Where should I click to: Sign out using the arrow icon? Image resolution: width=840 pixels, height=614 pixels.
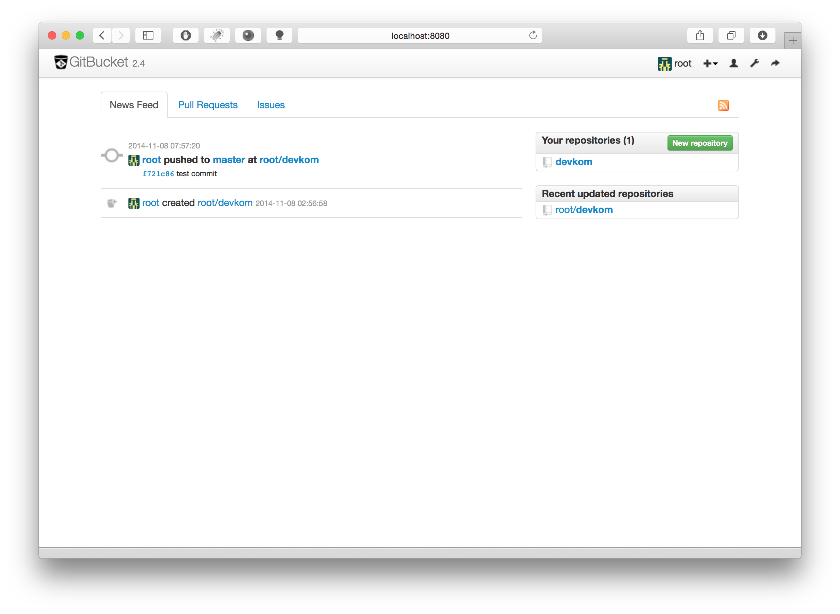click(775, 63)
